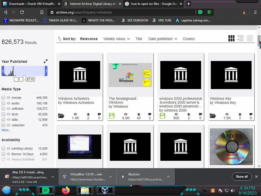
Task: Sort results by Relevance
Action: pyautogui.click(x=89, y=39)
